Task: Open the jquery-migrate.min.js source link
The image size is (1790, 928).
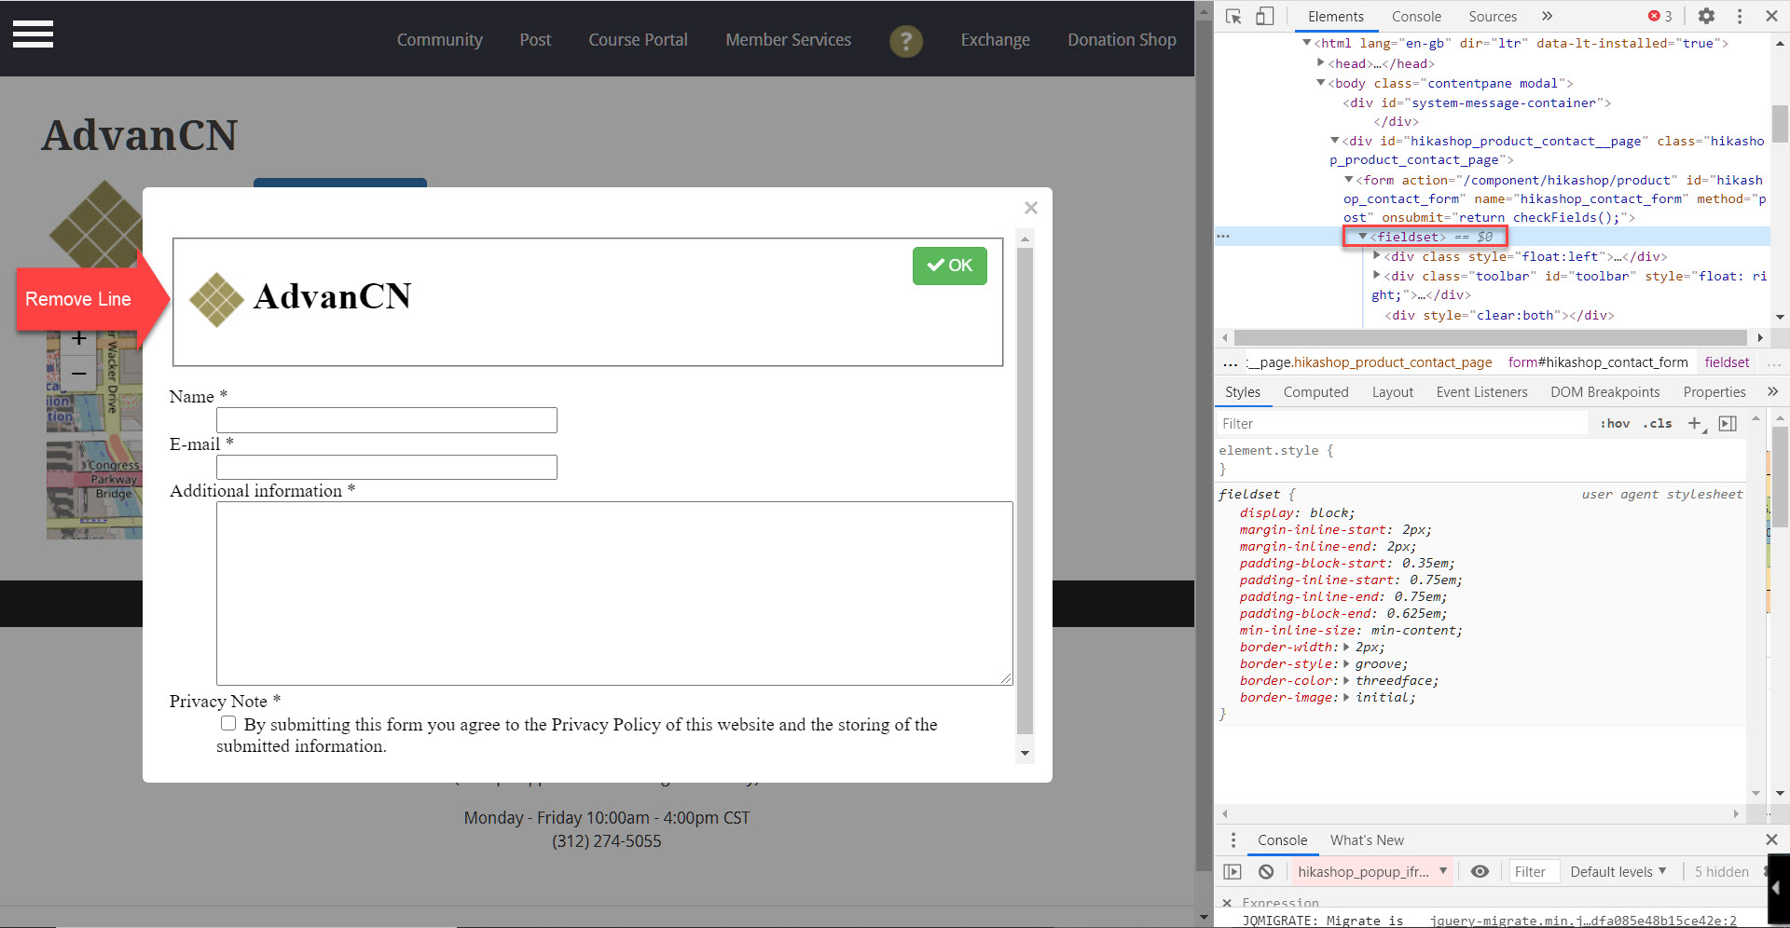Action: [x=1583, y=921]
